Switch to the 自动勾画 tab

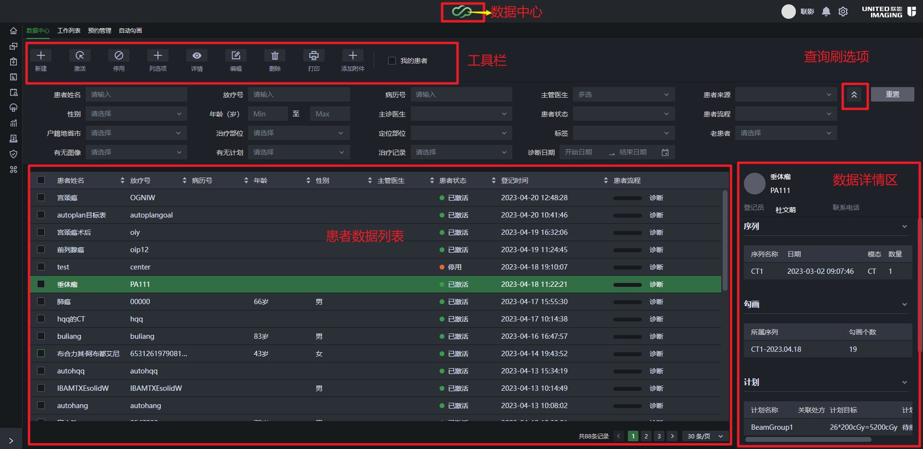[x=130, y=31]
